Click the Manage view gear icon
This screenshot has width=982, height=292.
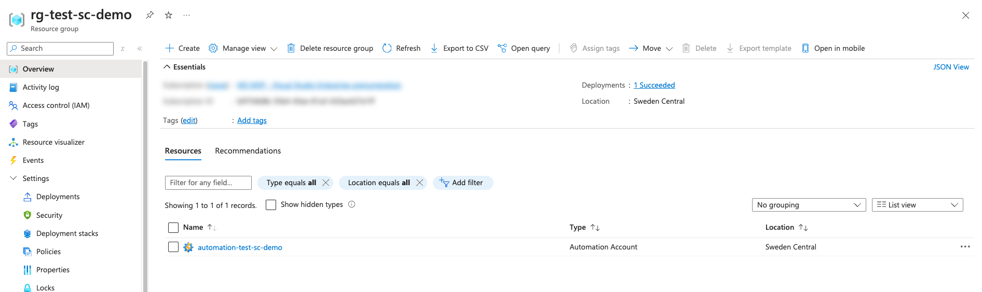213,48
